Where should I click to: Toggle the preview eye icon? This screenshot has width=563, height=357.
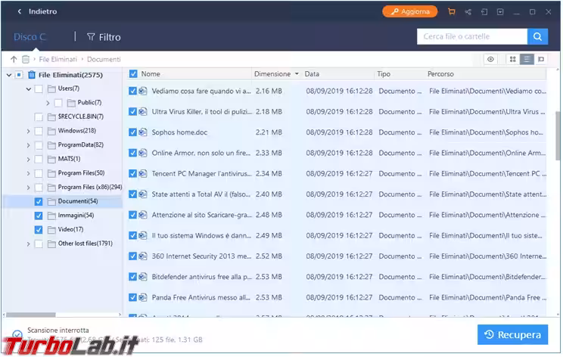491,59
